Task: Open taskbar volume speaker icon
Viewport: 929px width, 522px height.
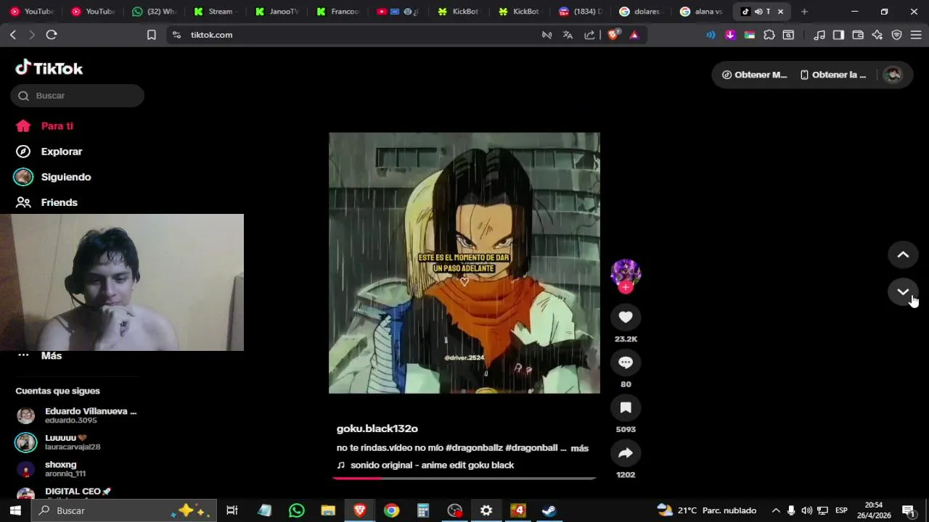Action: pyautogui.click(x=806, y=510)
